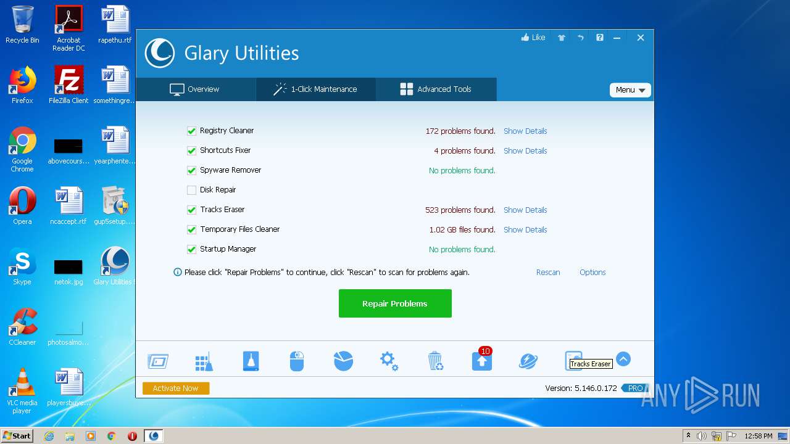
Task: Show Details for Temporary Files Cleaner
Action: 525,229
